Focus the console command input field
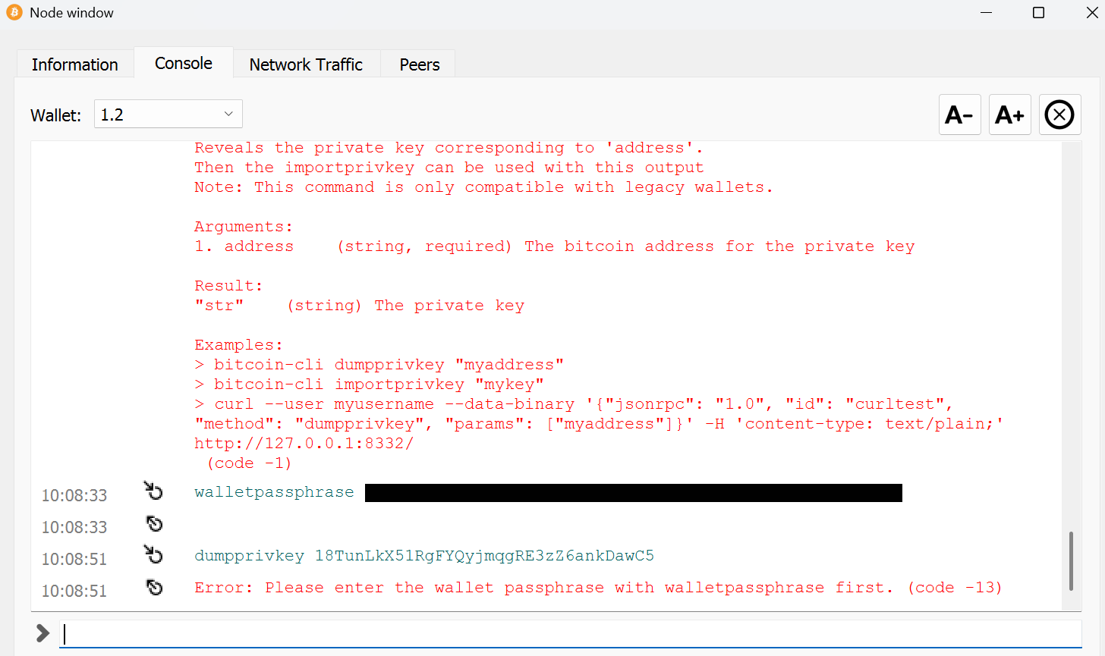The height and width of the screenshot is (656, 1105). click(x=569, y=634)
